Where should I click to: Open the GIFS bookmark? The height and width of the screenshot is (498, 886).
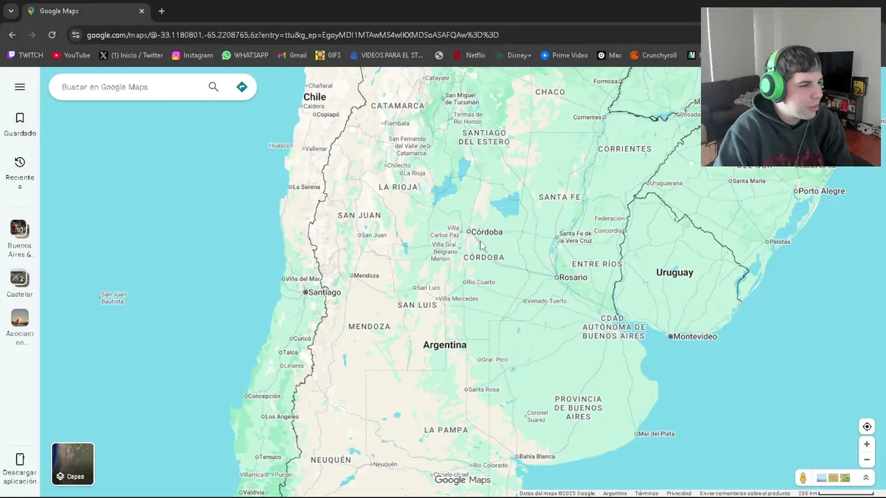click(x=328, y=55)
